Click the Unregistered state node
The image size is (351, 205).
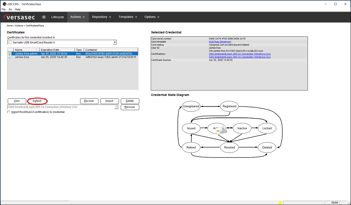coord(191,106)
